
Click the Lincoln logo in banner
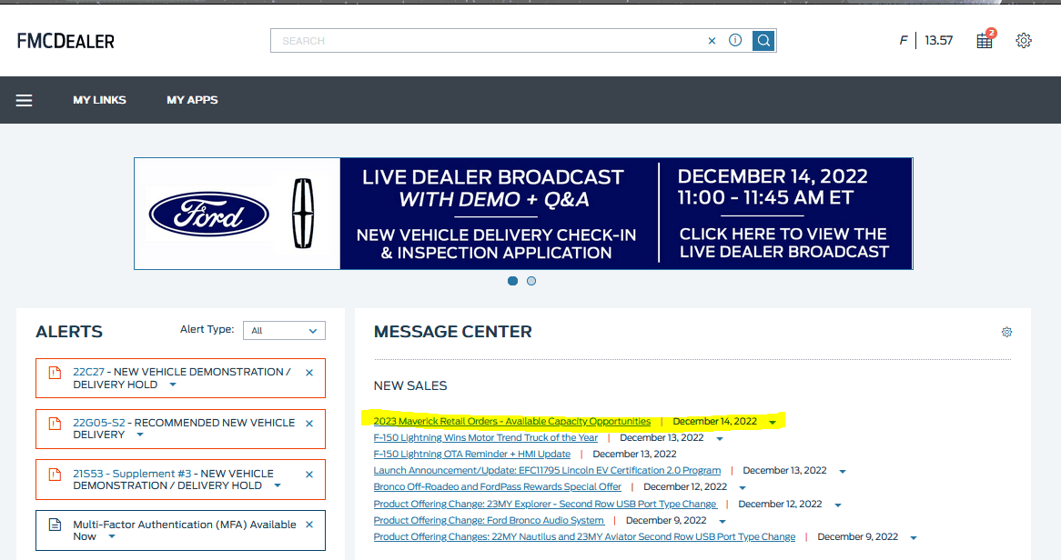[303, 213]
